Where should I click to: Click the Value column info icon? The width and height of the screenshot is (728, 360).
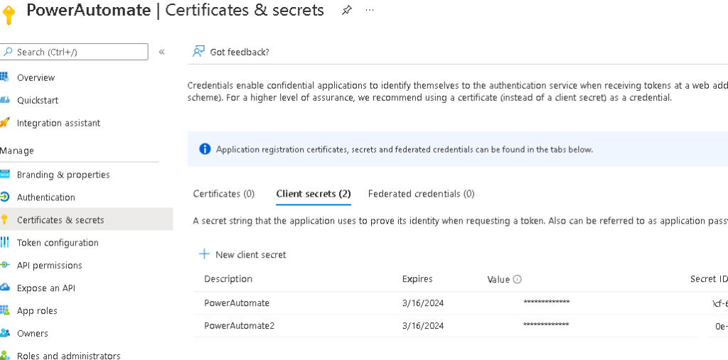tap(518, 280)
